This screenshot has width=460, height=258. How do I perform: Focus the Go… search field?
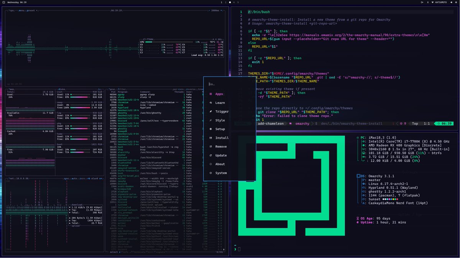tap(229, 84)
